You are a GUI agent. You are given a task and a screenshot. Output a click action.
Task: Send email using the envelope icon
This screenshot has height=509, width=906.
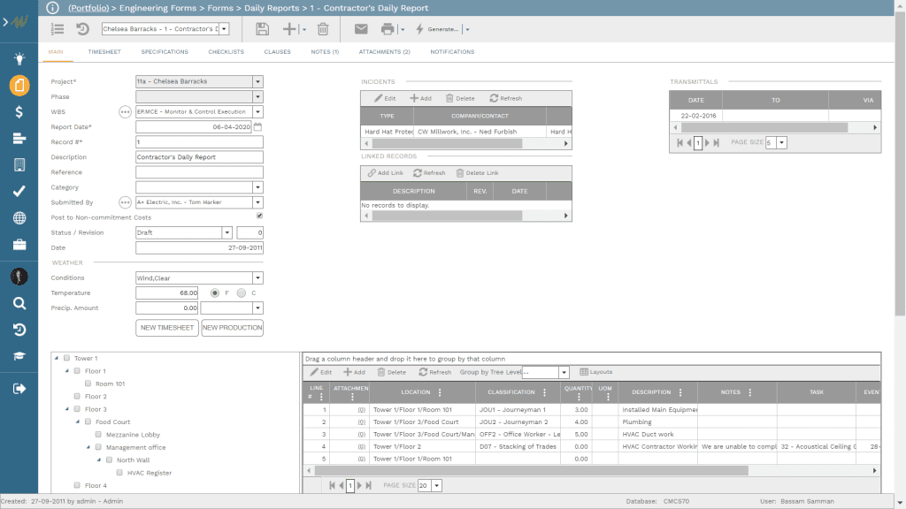361,29
